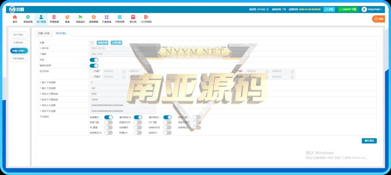Image resolution: width=391 pixels, height=175 pixels.
Task: Switch to the 机器人列表 tab
Action: point(44,34)
